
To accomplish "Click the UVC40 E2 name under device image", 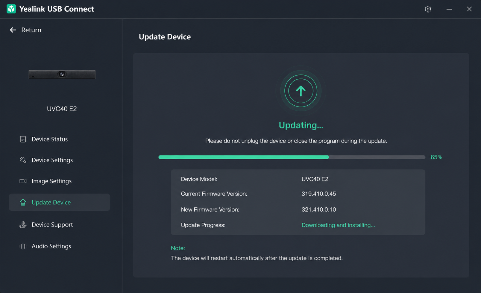I will click(62, 109).
